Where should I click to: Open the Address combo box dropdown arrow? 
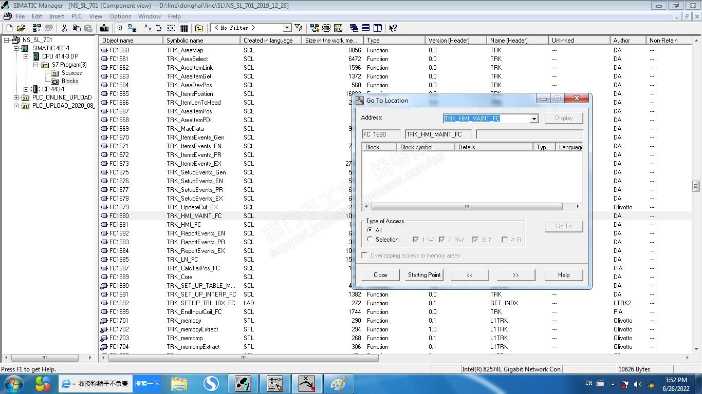(x=534, y=119)
